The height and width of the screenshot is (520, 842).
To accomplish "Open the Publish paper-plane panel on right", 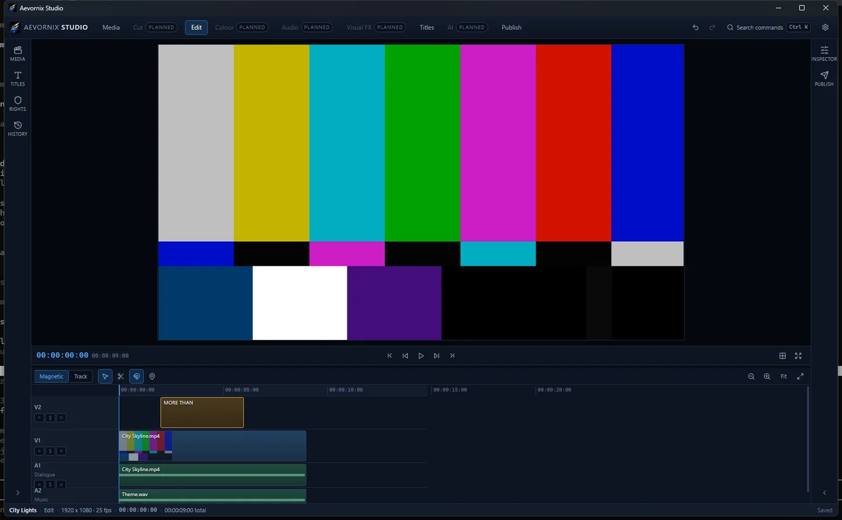I will [x=824, y=78].
